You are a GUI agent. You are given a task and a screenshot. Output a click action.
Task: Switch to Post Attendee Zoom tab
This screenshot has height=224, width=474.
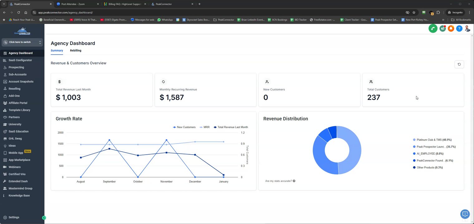click(x=78, y=4)
